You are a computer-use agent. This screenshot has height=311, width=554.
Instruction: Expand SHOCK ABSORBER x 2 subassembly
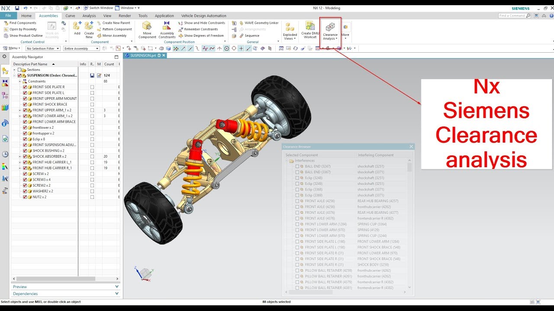[19, 156]
